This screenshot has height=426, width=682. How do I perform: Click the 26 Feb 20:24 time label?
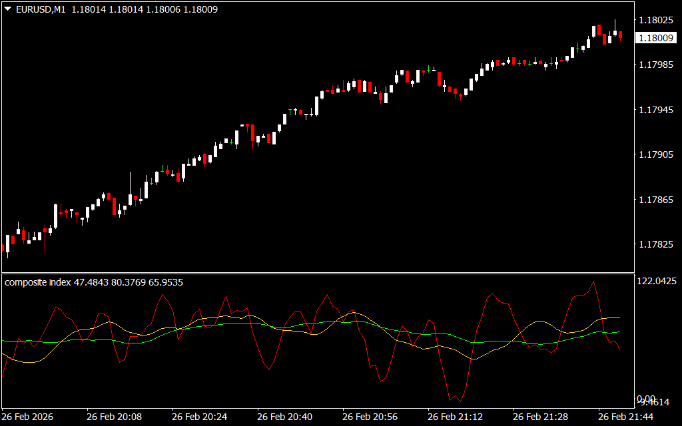(199, 417)
